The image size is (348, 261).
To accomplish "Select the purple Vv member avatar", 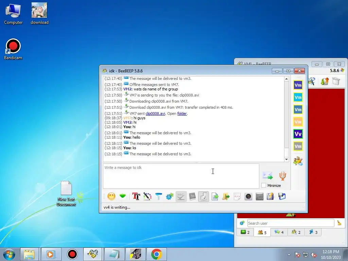I will click(298, 134).
